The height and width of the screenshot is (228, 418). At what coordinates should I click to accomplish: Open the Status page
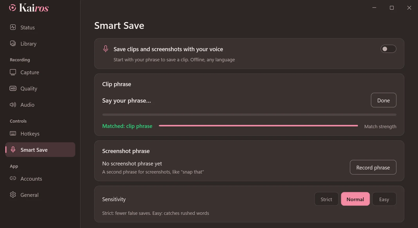[40, 27]
